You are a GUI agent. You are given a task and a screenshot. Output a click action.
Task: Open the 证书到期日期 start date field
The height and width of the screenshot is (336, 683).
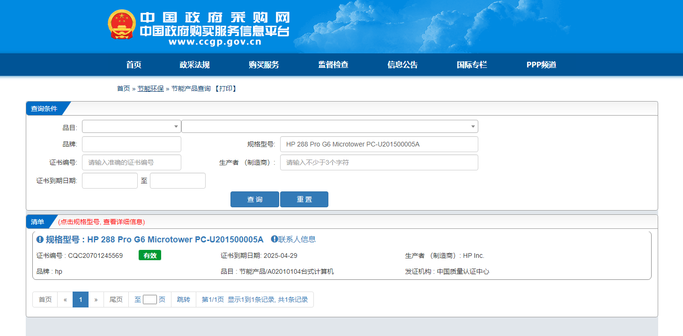110,181
